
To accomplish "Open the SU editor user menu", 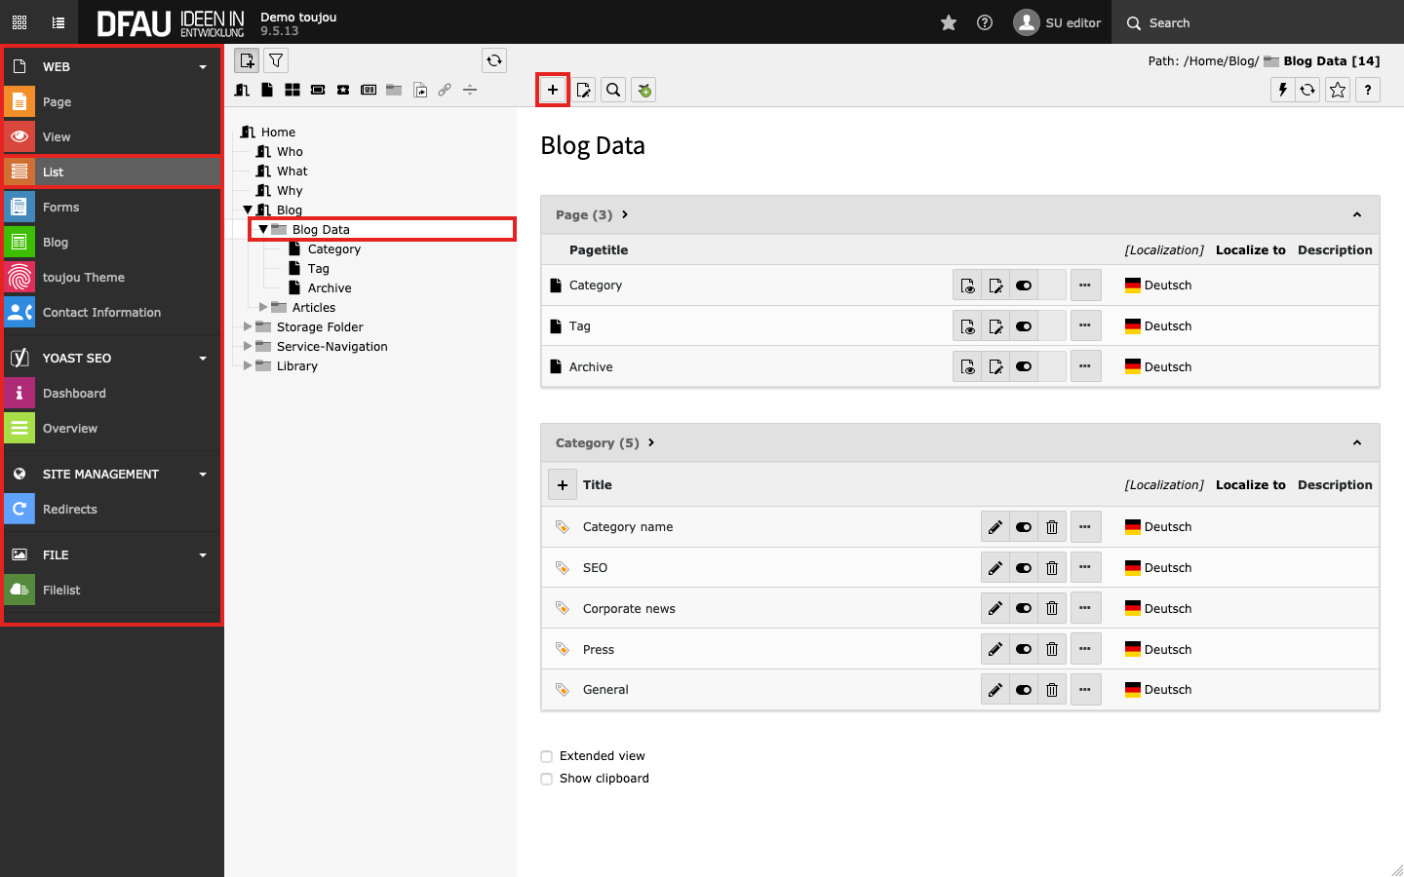I will (x=1058, y=22).
